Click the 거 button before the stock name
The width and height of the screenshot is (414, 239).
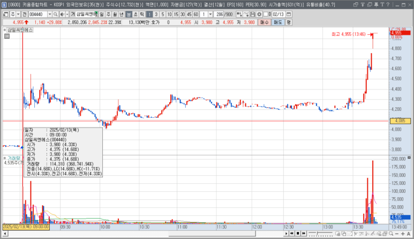click(x=73, y=14)
